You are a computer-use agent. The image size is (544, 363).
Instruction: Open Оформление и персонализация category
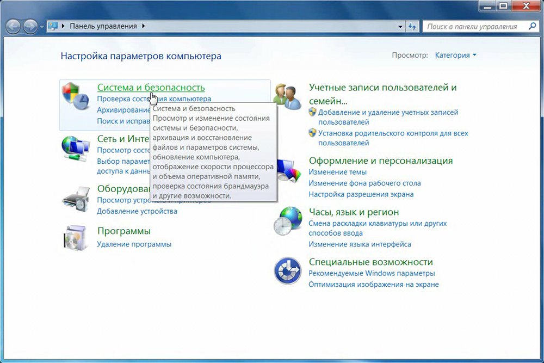pos(381,161)
